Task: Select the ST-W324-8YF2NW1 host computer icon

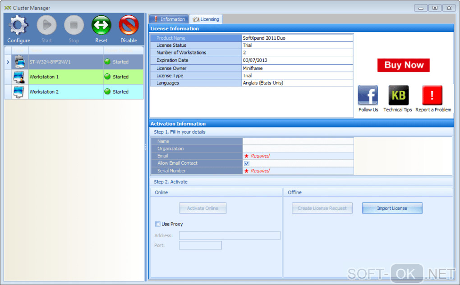Action: (20, 62)
